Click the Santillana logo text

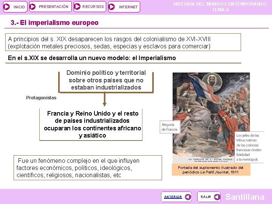coord(245,197)
